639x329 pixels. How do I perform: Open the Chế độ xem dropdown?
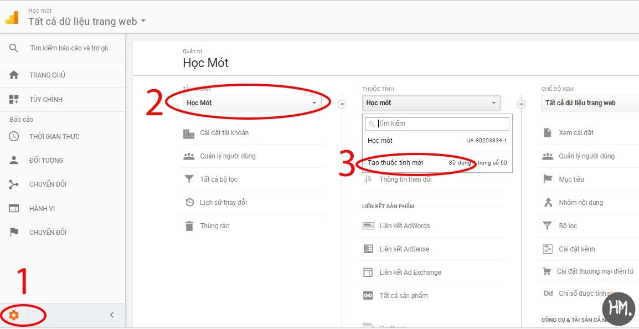(589, 103)
